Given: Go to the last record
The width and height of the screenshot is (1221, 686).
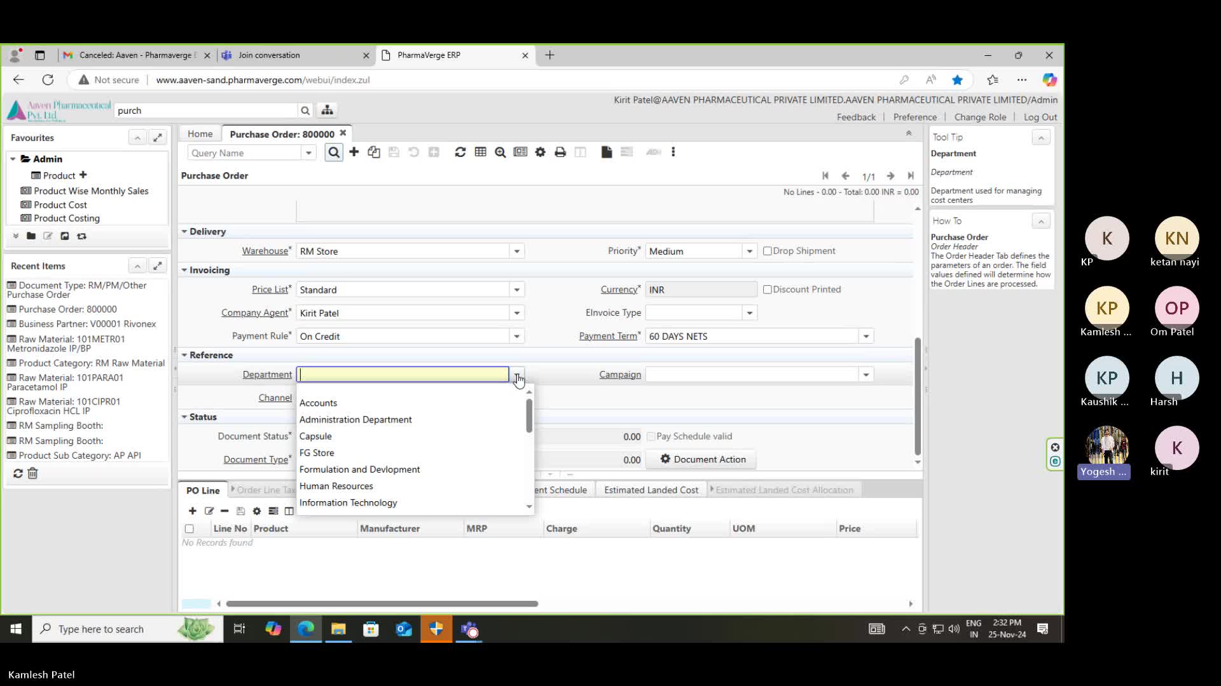Looking at the screenshot, I should pyautogui.click(x=911, y=176).
